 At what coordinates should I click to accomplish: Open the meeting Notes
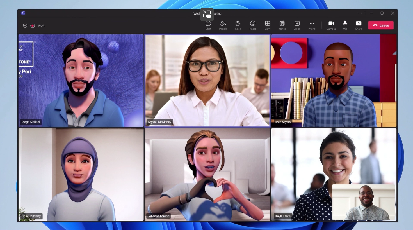click(x=282, y=25)
